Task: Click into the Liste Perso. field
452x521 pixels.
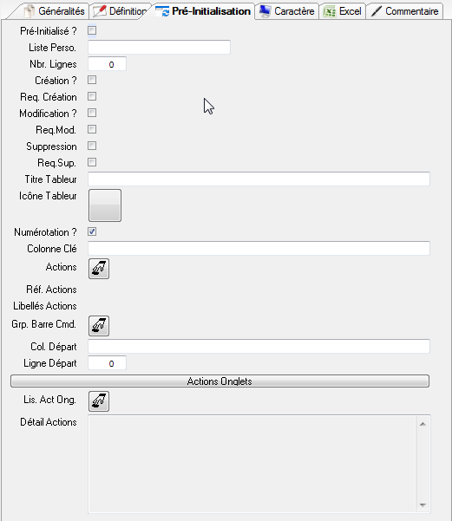Action: [159, 47]
